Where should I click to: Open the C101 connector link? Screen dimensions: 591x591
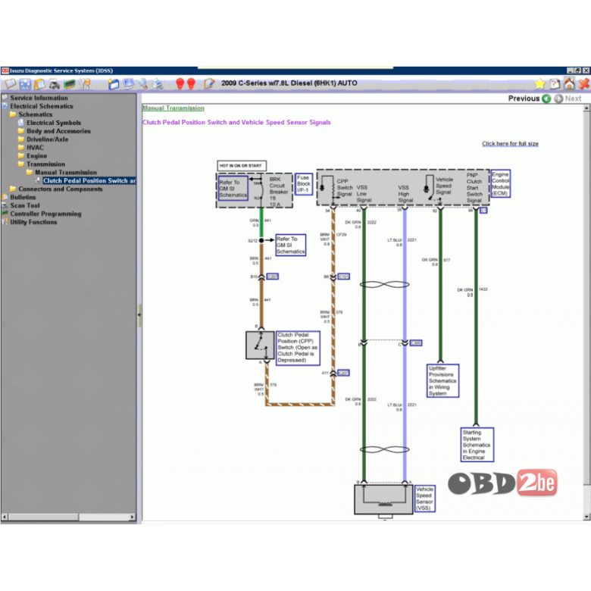click(343, 277)
